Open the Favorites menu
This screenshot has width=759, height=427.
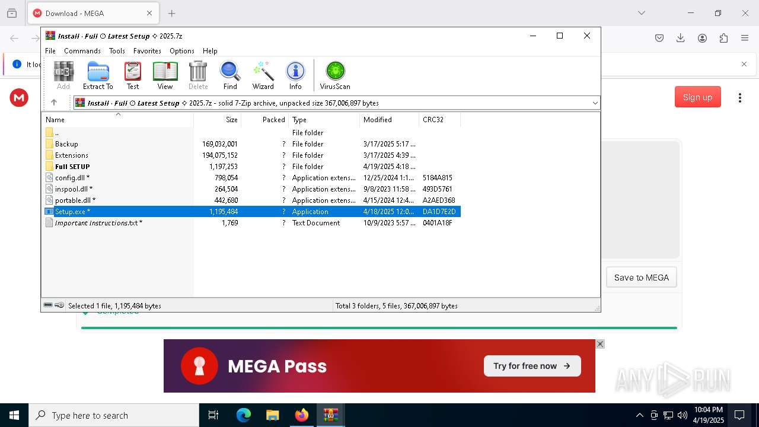(x=147, y=51)
